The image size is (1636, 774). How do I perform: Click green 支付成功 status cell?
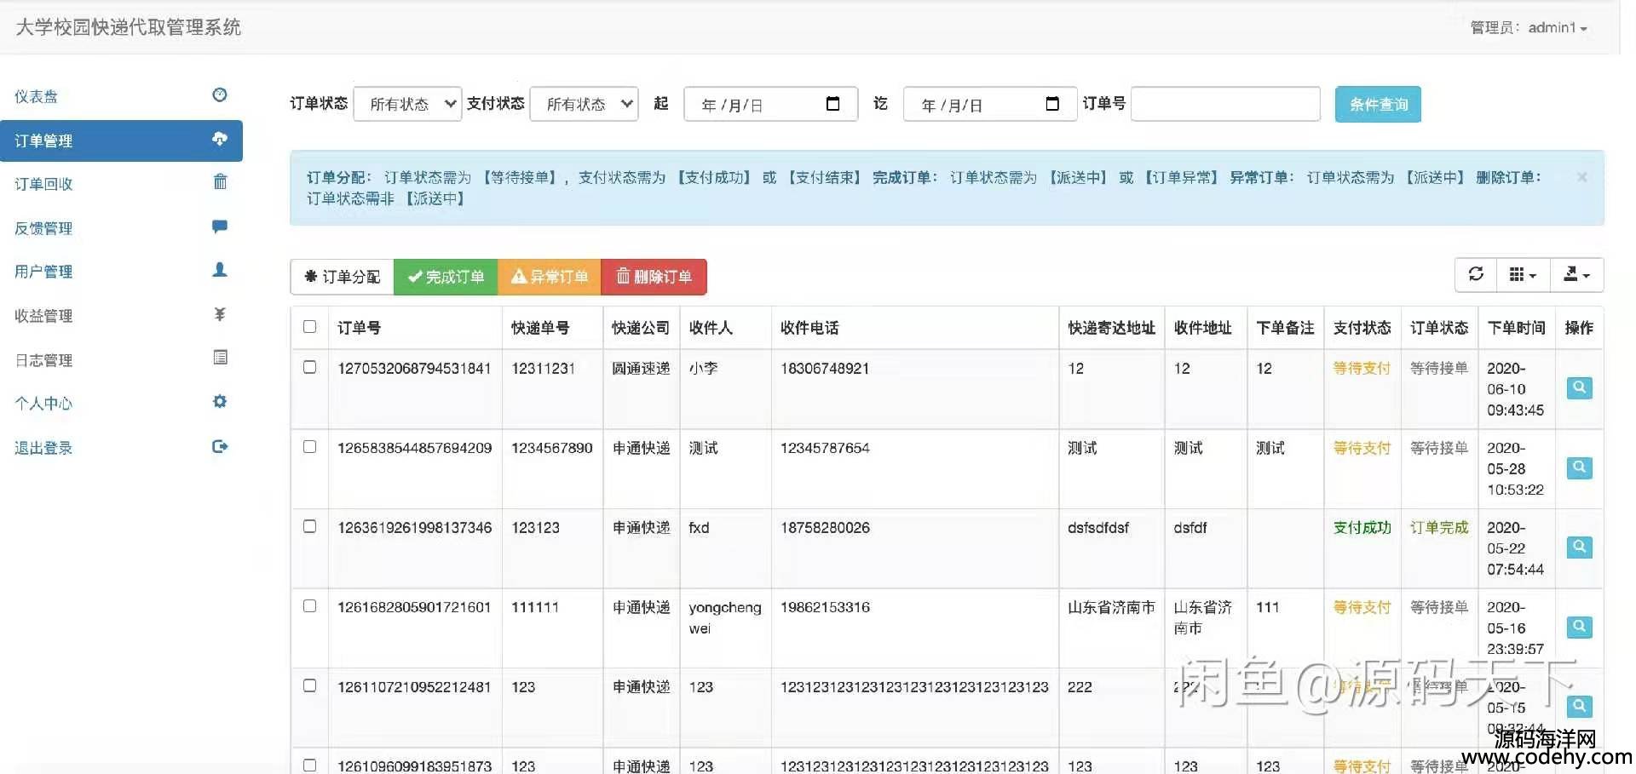(1362, 528)
